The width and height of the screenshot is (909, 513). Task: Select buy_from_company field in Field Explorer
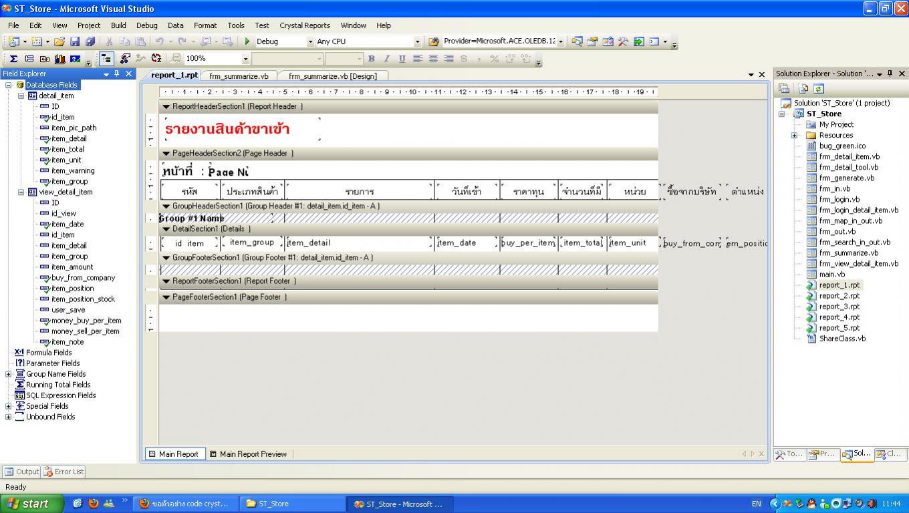pyautogui.click(x=83, y=278)
